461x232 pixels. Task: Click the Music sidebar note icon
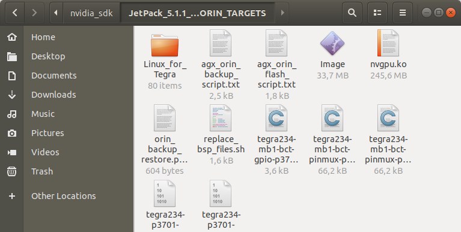point(12,114)
